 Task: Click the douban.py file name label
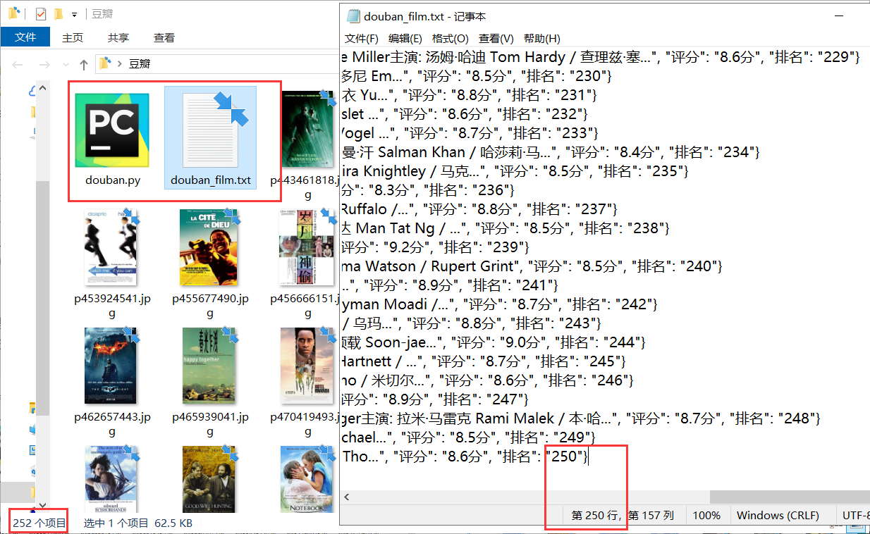(113, 180)
